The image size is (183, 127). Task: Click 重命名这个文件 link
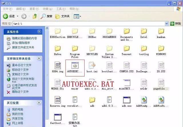click(22, 65)
